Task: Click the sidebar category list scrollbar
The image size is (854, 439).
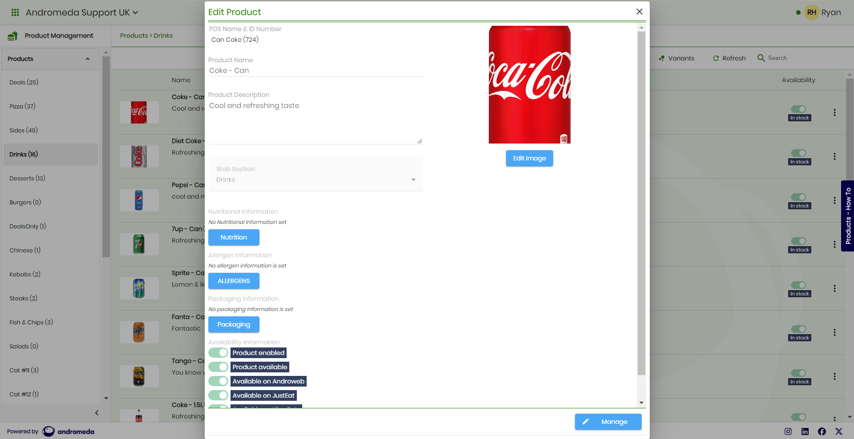Action: (x=106, y=156)
